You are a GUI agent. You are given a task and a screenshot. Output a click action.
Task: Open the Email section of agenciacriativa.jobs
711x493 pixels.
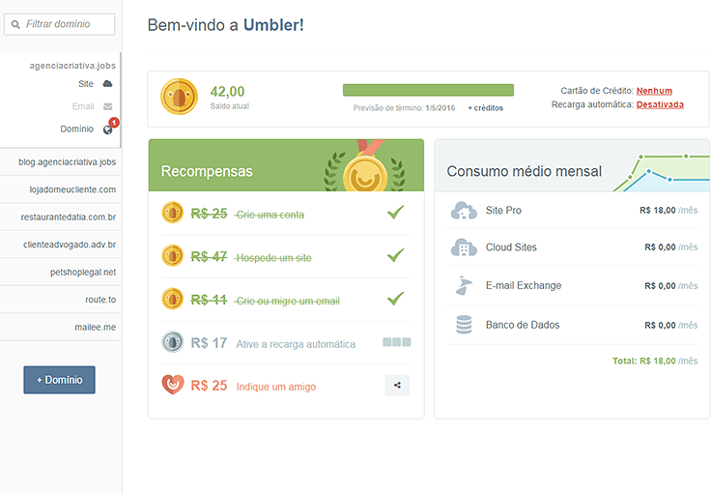83,106
